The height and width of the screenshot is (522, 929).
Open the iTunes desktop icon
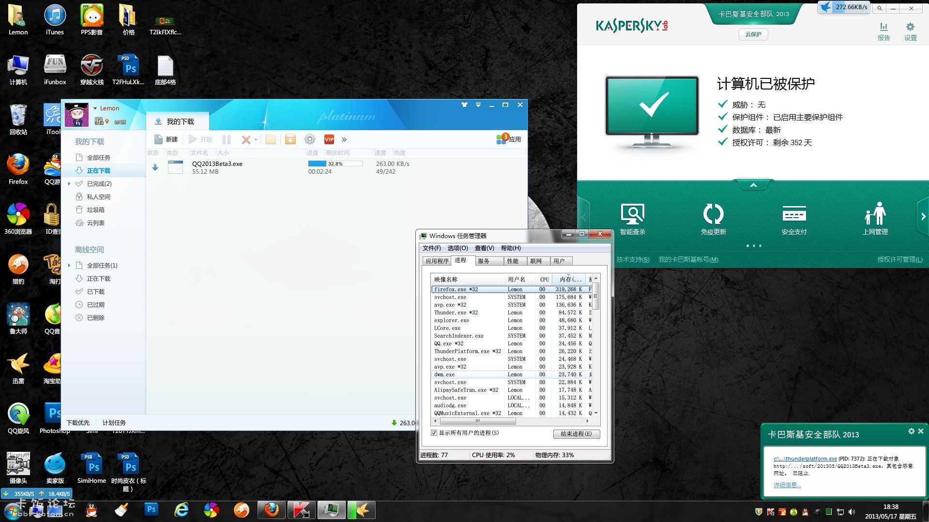coord(55,20)
